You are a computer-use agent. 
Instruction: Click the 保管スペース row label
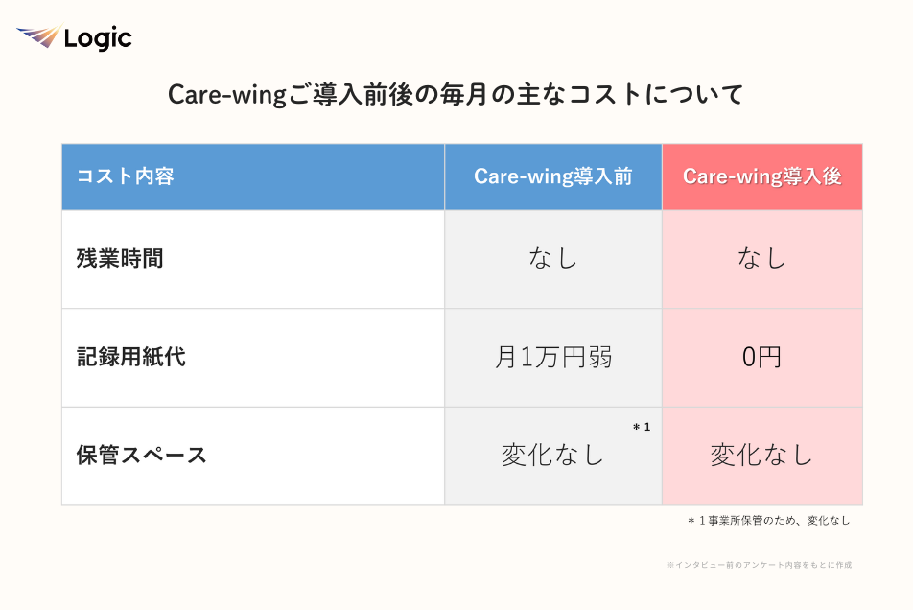coord(142,456)
